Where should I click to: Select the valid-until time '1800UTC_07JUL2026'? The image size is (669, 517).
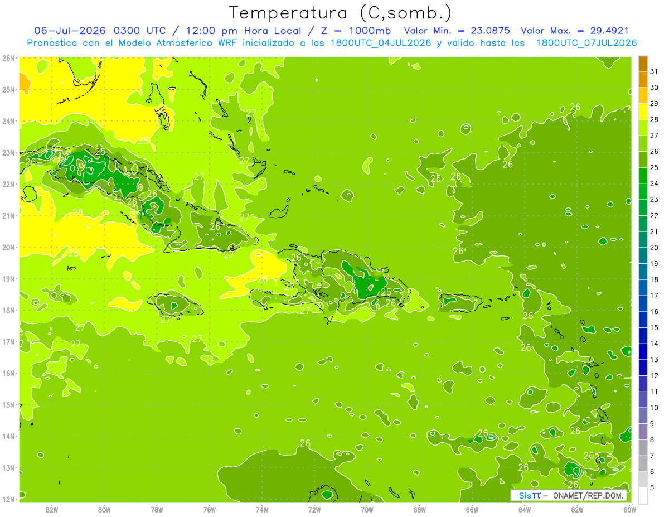[x=586, y=42]
